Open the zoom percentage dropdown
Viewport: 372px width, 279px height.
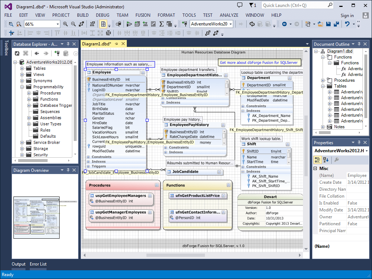57,24
